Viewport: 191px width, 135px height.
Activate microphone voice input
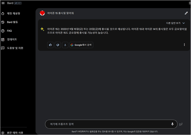(172, 124)
